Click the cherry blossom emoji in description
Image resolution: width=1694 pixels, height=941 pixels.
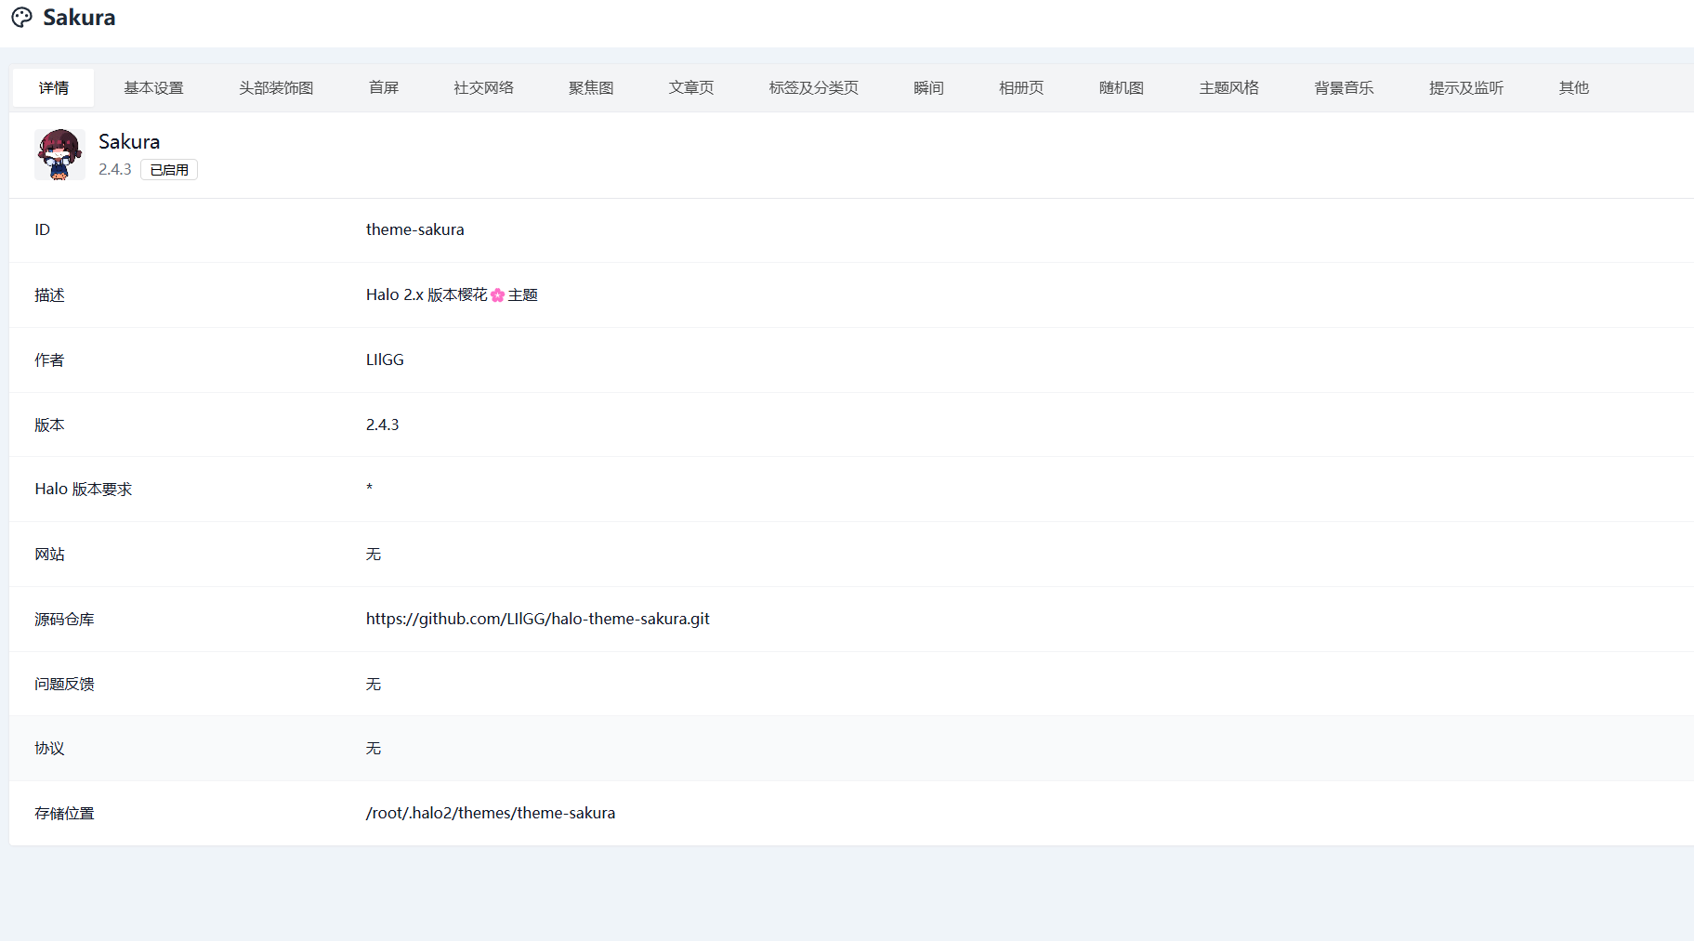point(497,295)
